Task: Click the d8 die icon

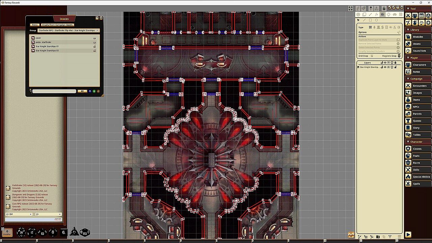Action: pos(53,232)
